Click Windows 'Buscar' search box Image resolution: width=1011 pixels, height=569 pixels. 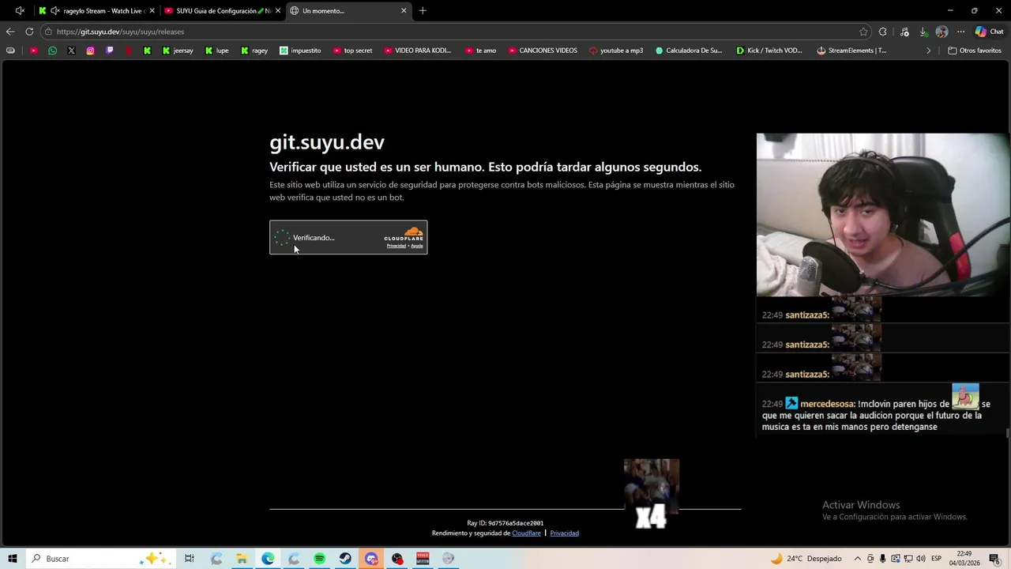point(100,559)
